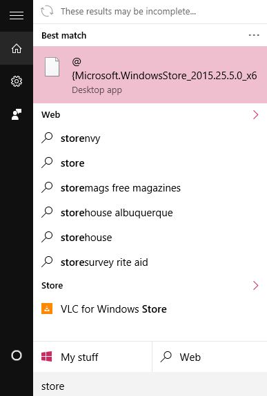Click the blank file icon of best match

(x=52, y=67)
